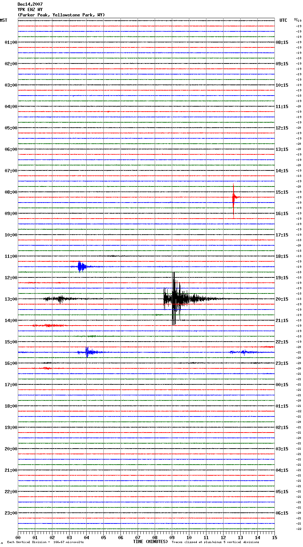Click the '00:15' UTC time label

click(x=282, y=385)
